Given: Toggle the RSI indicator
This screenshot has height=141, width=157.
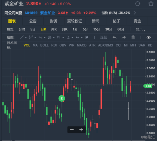Looking at the screenshot, I should 54,45.
